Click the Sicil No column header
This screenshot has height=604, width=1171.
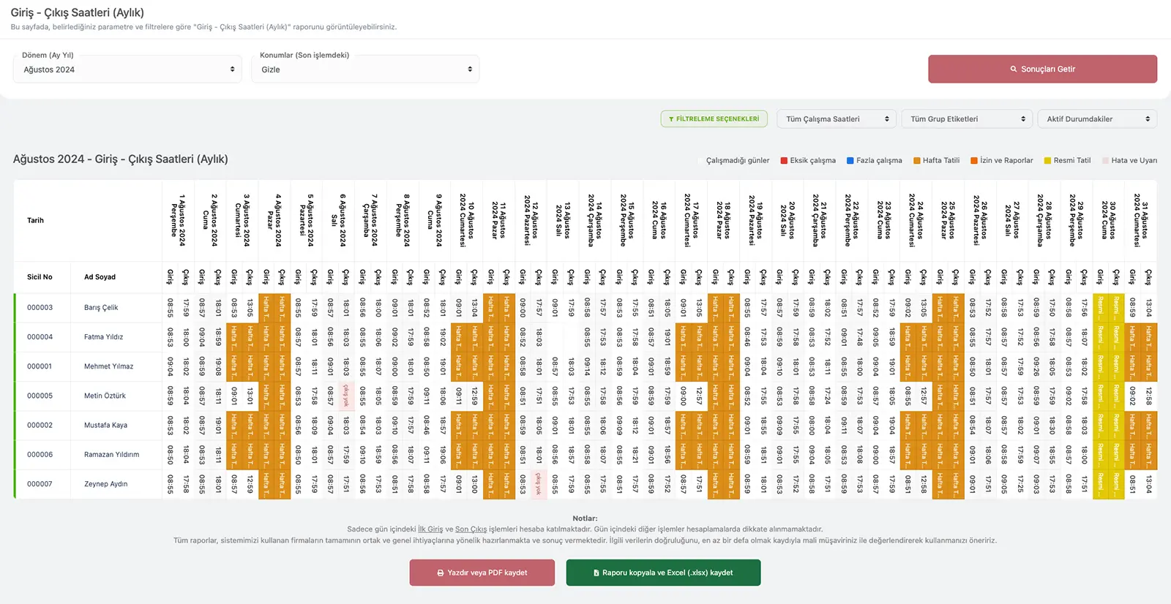(x=40, y=277)
